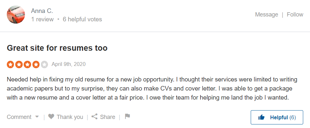Click the April 9th, 2020 date

[69, 64]
